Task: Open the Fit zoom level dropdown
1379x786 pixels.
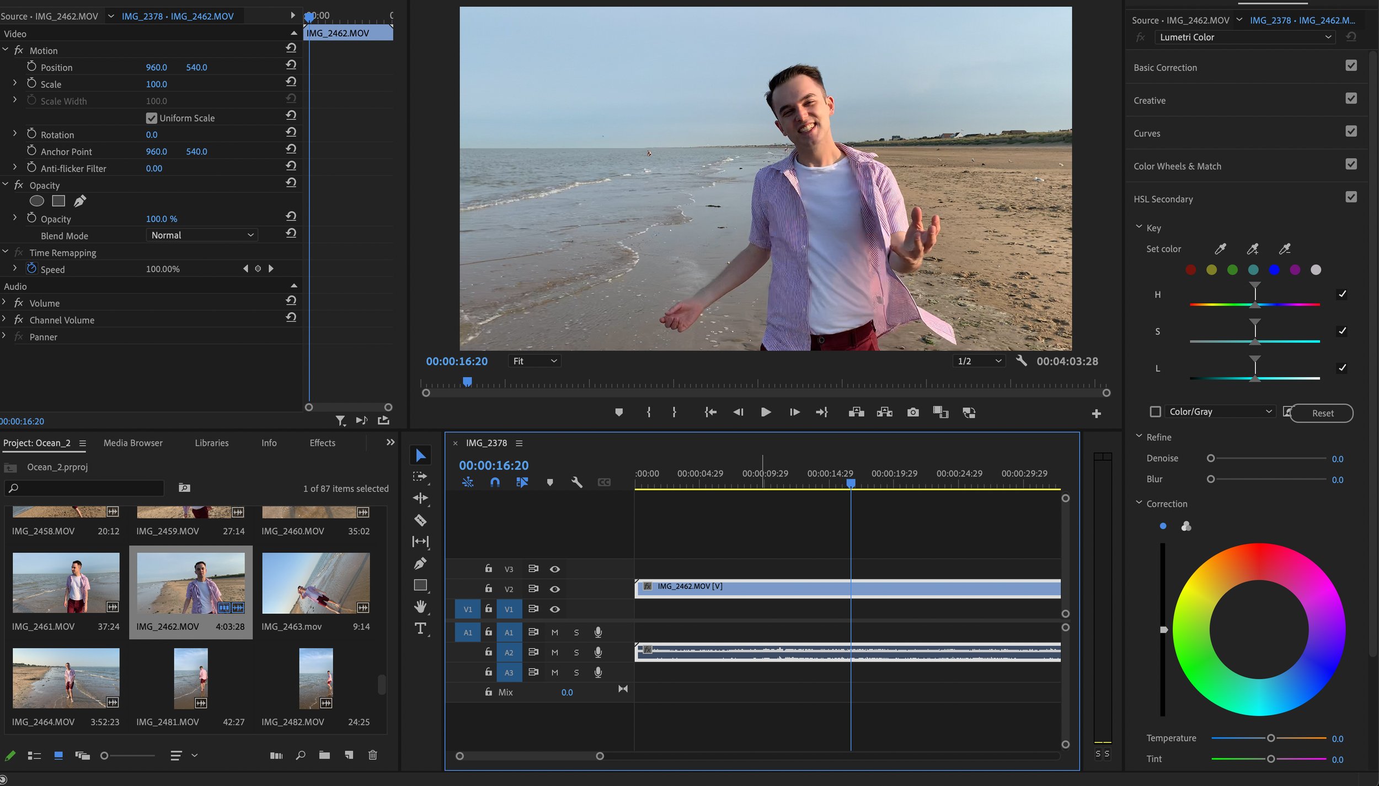Action: point(534,361)
